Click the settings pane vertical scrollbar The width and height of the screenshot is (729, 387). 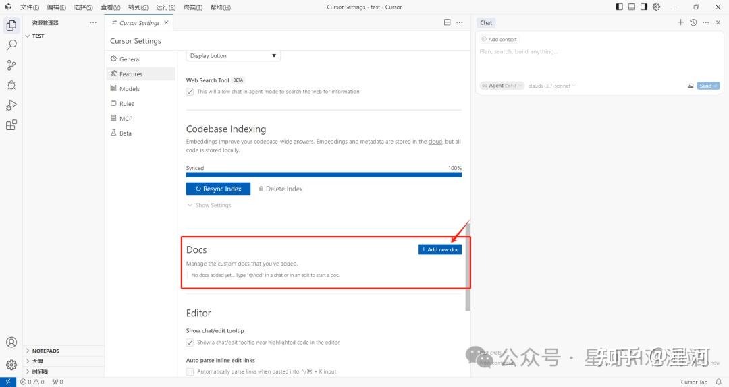click(468, 267)
